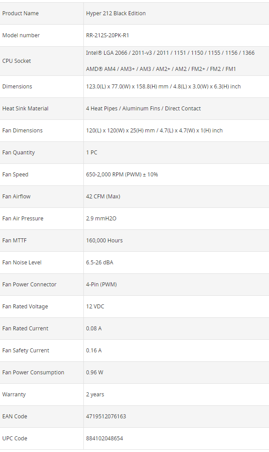Select the 42 CFM (Max) airflow value

tap(103, 197)
